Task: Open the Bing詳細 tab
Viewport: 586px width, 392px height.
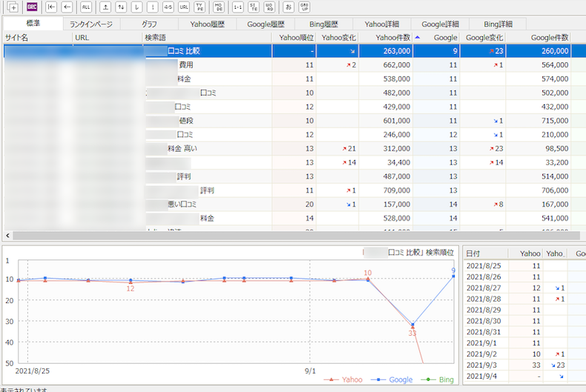Action: pyautogui.click(x=498, y=24)
